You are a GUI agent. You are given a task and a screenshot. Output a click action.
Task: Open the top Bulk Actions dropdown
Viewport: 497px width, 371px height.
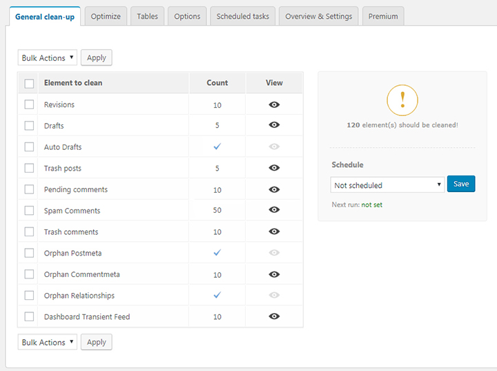48,58
